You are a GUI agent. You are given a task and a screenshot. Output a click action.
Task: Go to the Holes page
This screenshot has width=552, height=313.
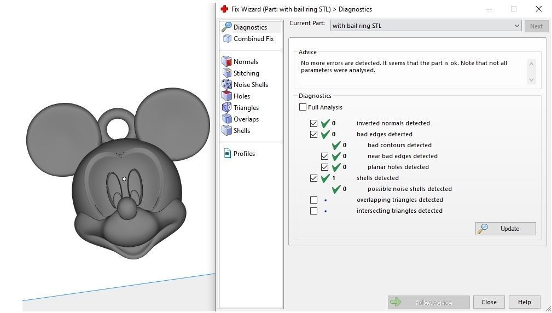[241, 96]
